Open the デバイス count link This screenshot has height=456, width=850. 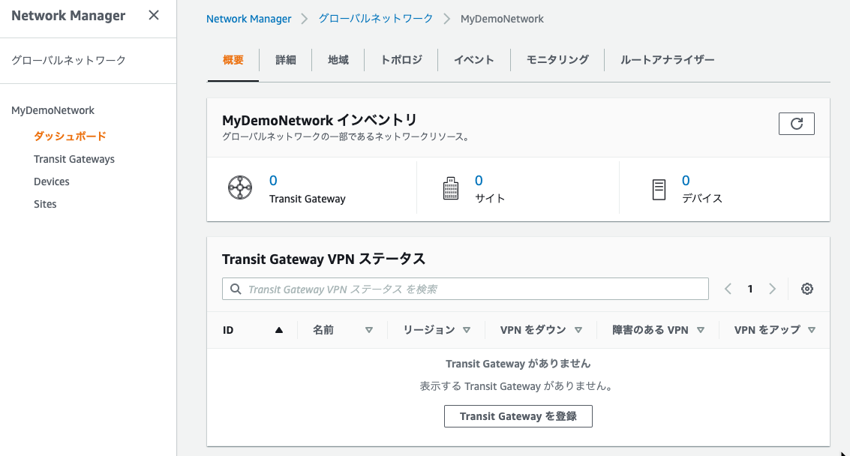(x=686, y=181)
